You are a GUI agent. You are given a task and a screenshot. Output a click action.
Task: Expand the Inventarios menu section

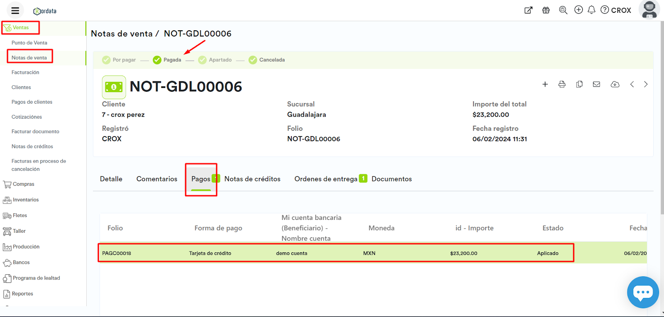pyautogui.click(x=25, y=200)
